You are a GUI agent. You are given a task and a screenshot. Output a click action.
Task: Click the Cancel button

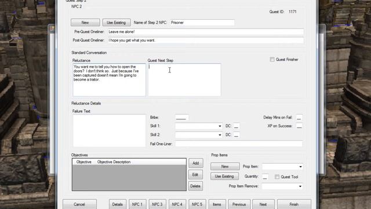click(x=79, y=204)
